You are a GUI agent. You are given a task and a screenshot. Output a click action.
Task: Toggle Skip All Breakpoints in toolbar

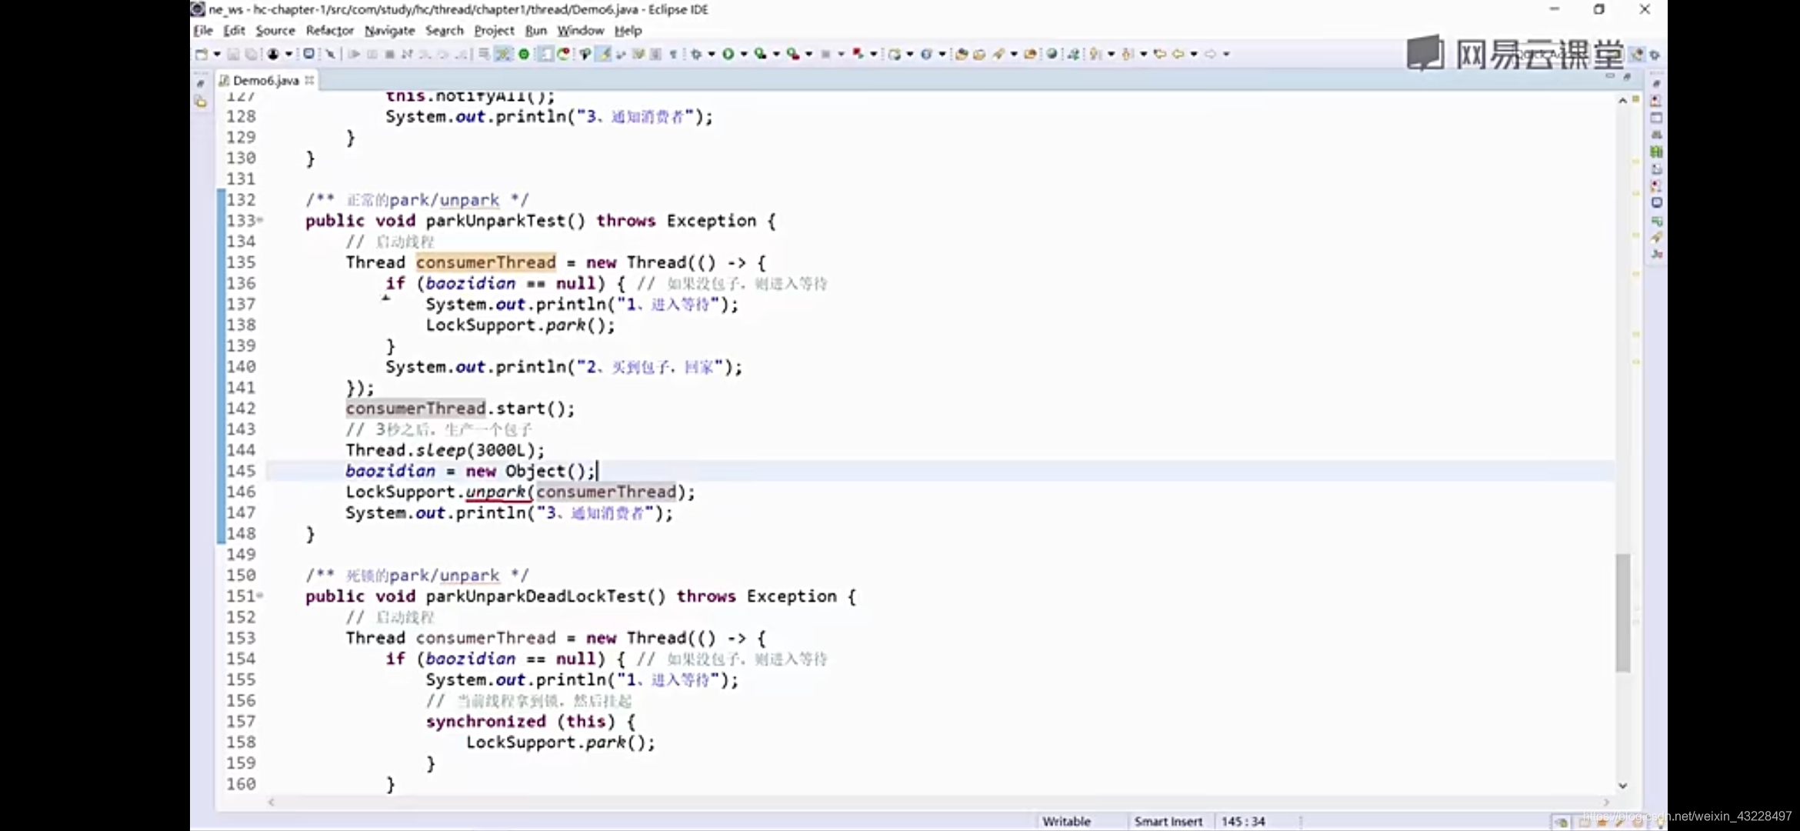coord(330,54)
